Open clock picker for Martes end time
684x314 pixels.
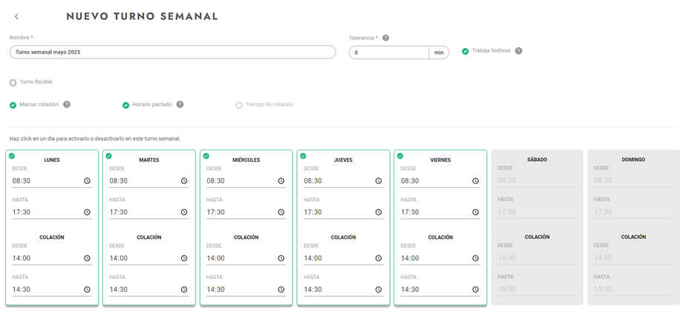[184, 212]
